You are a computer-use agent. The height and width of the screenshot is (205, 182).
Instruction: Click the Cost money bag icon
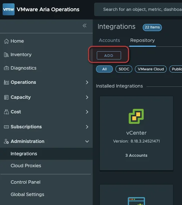[x=6, y=112]
